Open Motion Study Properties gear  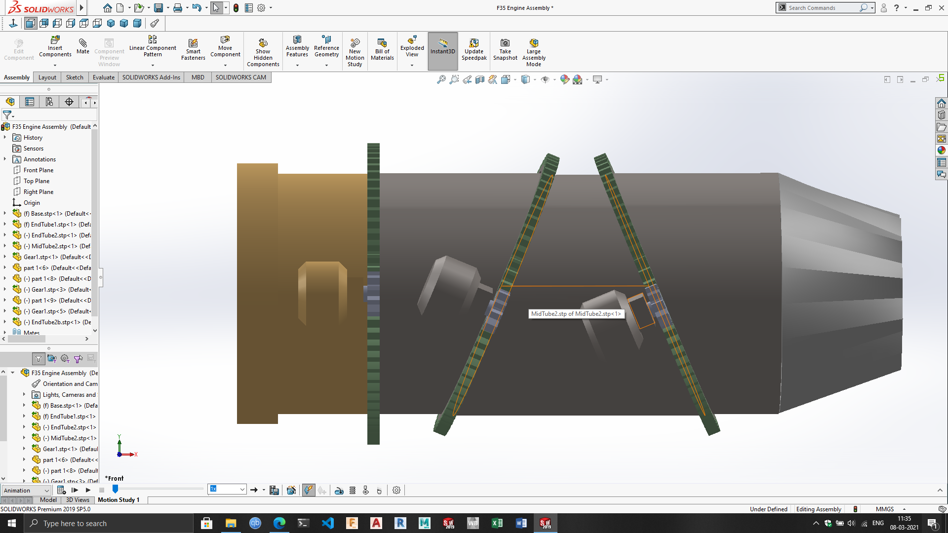(x=396, y=490)
